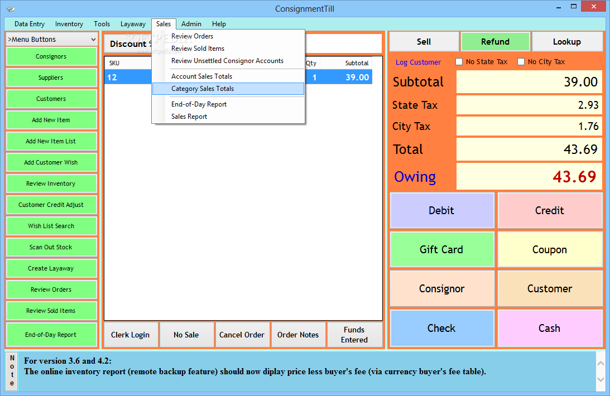Click the Owing 43.69 amount field

530,176
